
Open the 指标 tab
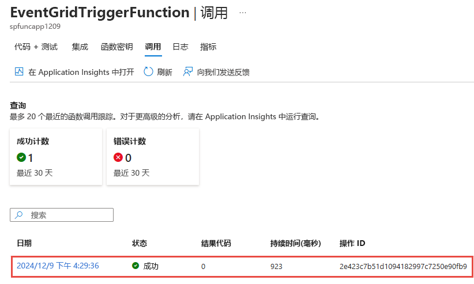pos(208,47)
